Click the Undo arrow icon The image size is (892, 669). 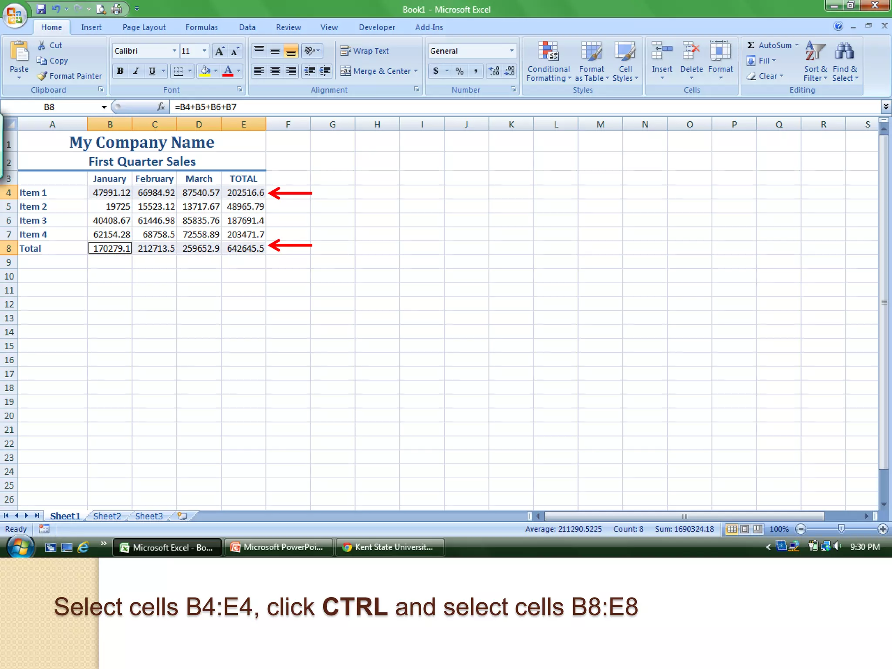coord(56,9)
